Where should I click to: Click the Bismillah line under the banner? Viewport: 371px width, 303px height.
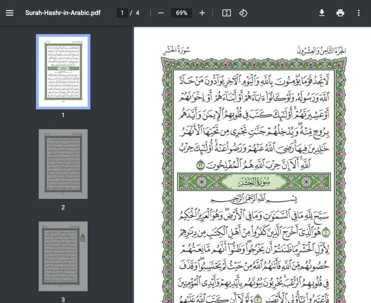click(x=253, y=198)
